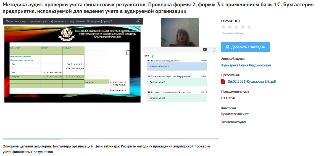Seek on the green playback progress bar
Image resolution: width=324 pixels, height=156 pixels.
32,139
